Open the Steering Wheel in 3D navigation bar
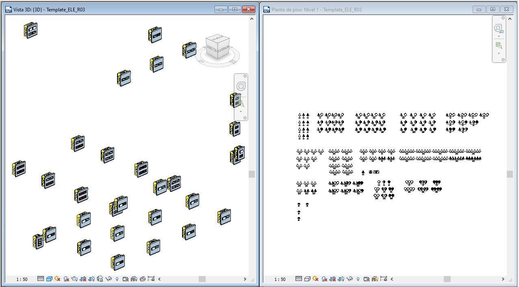This screenshot has height=287, width=519. point(241,86)
